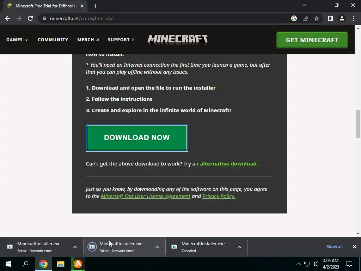
Task: Open the Windows Start menu
Action: [x=8, y=264]
